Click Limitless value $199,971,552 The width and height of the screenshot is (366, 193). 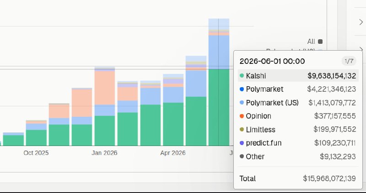click(x=335, y=130)
